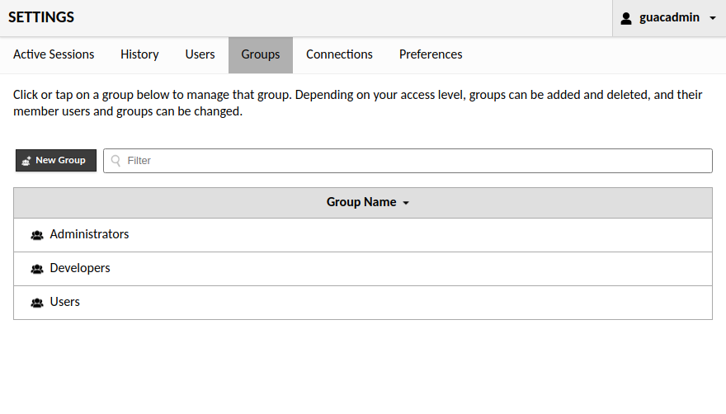The width and height of the screenshot is (726, 414).
Task: Click the add-group icon on New Group
Action: click(x=26, y=161)
